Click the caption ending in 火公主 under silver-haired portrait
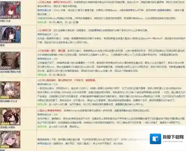The height and width of the screenshot is (151, 186). pyautogui.click(x=9, y=101)
